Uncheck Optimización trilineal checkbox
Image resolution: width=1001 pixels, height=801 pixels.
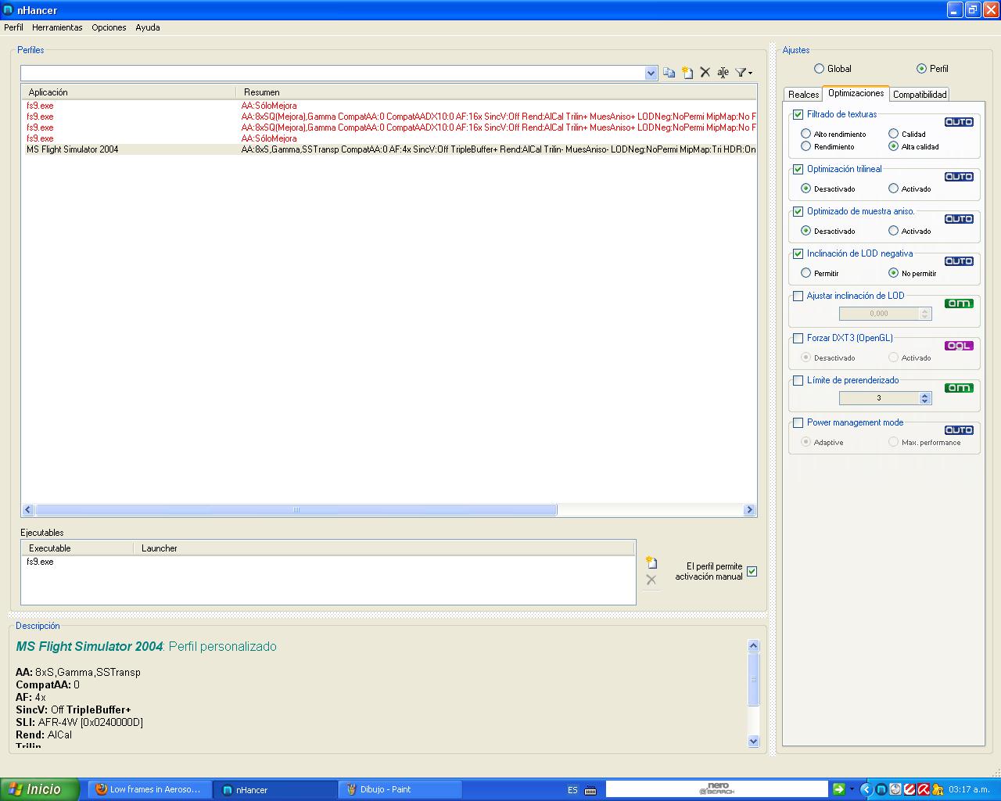[798, 169]
